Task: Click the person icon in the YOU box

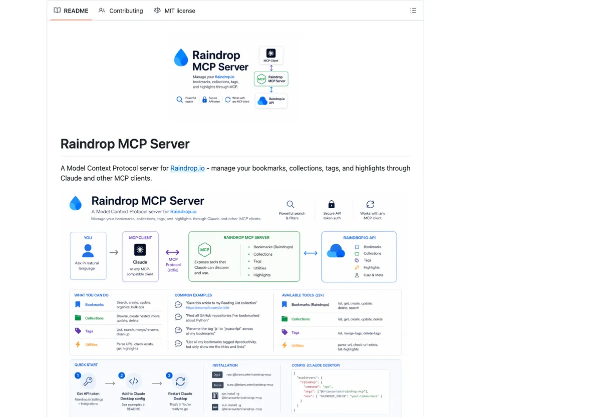Action: 88,250
